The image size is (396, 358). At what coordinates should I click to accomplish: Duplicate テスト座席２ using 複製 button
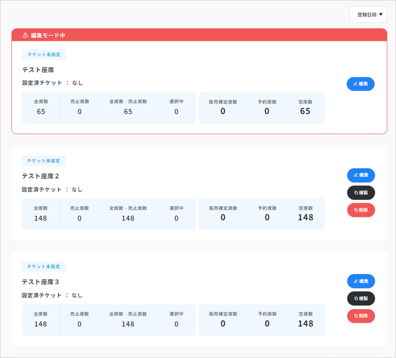pos(360,192)
